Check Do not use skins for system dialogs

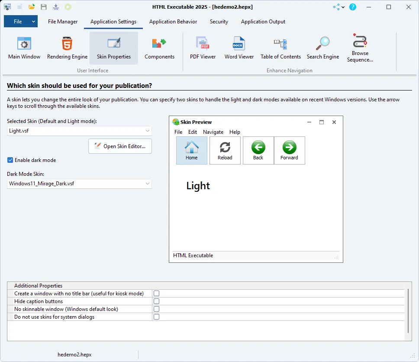click(157, 317)
